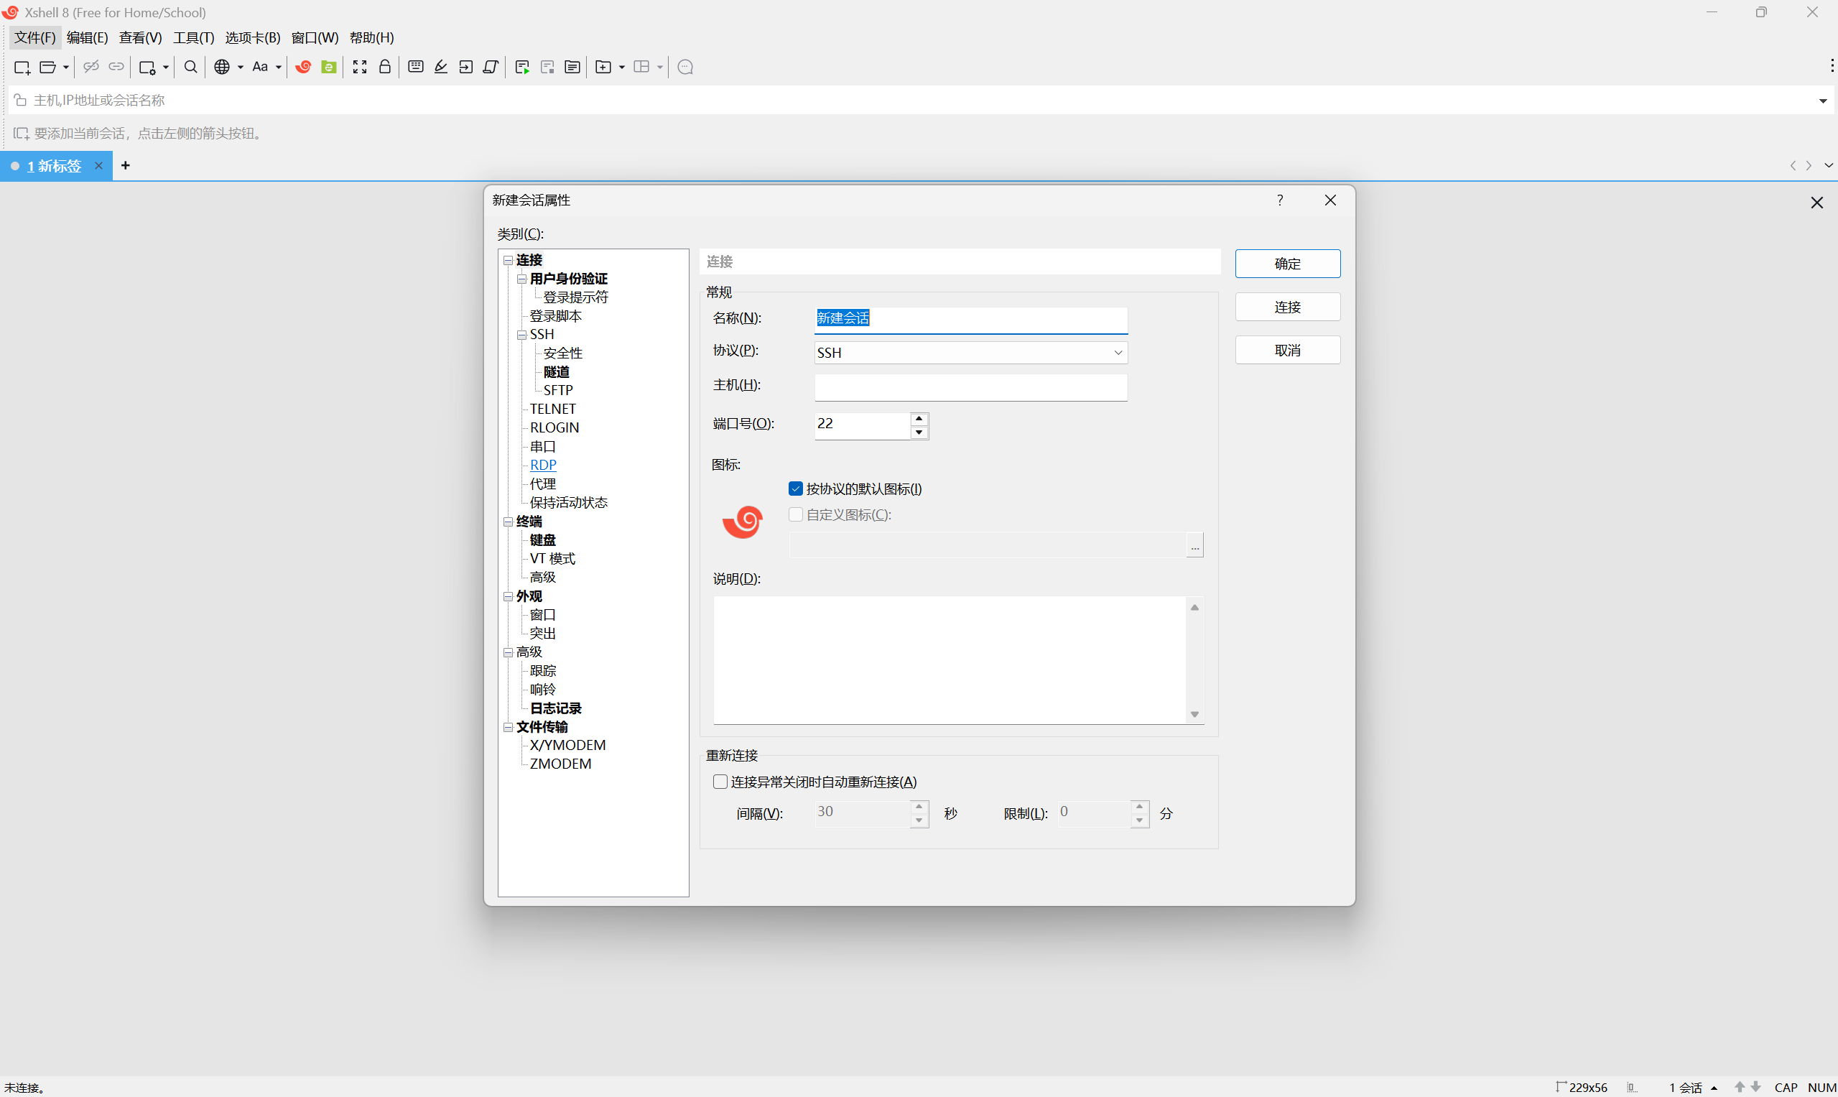Toggle full screen mode icon

(x=360, y=68)
